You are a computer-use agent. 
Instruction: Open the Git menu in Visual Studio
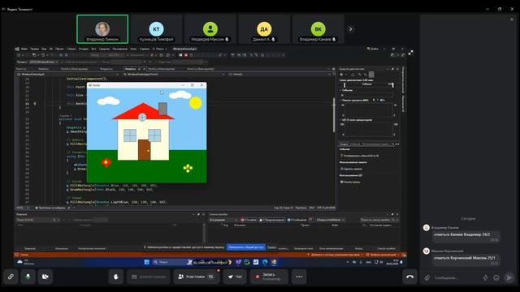[x=51, y=49]
